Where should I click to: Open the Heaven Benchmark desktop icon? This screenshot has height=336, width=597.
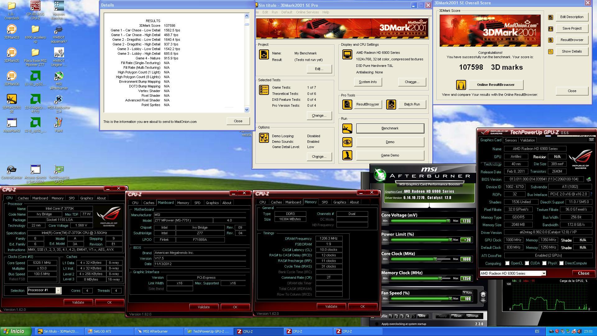[x=59, y=10]
